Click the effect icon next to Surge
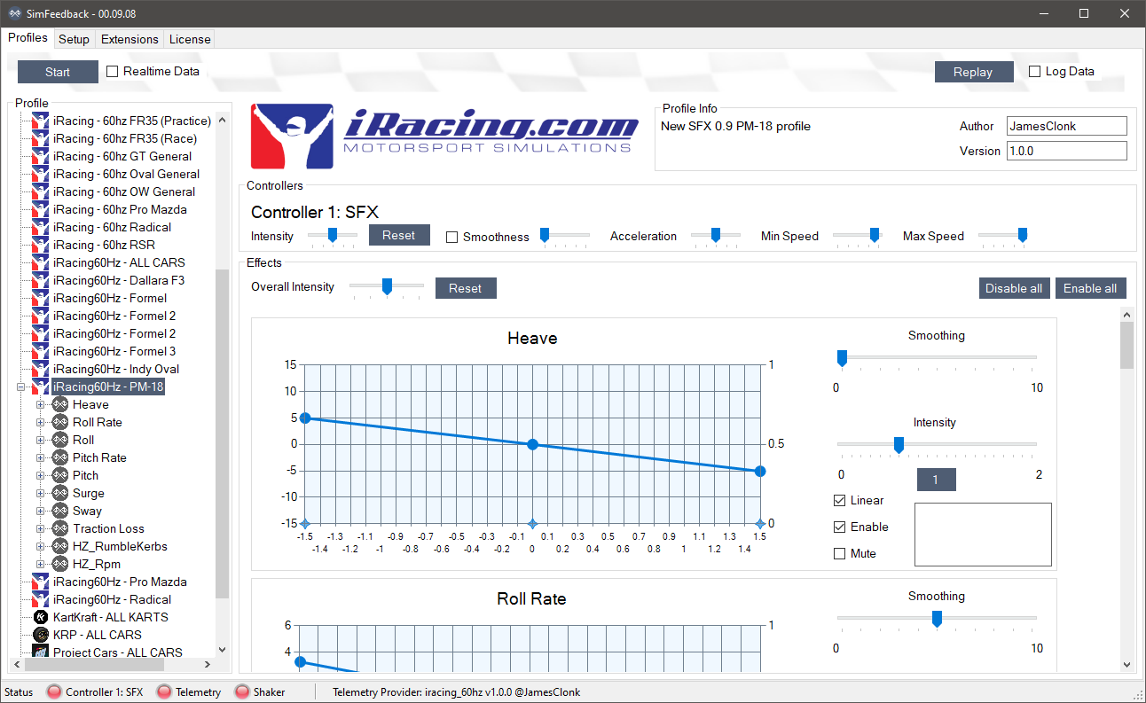The image size is (1146, 703). pos(60,493)
